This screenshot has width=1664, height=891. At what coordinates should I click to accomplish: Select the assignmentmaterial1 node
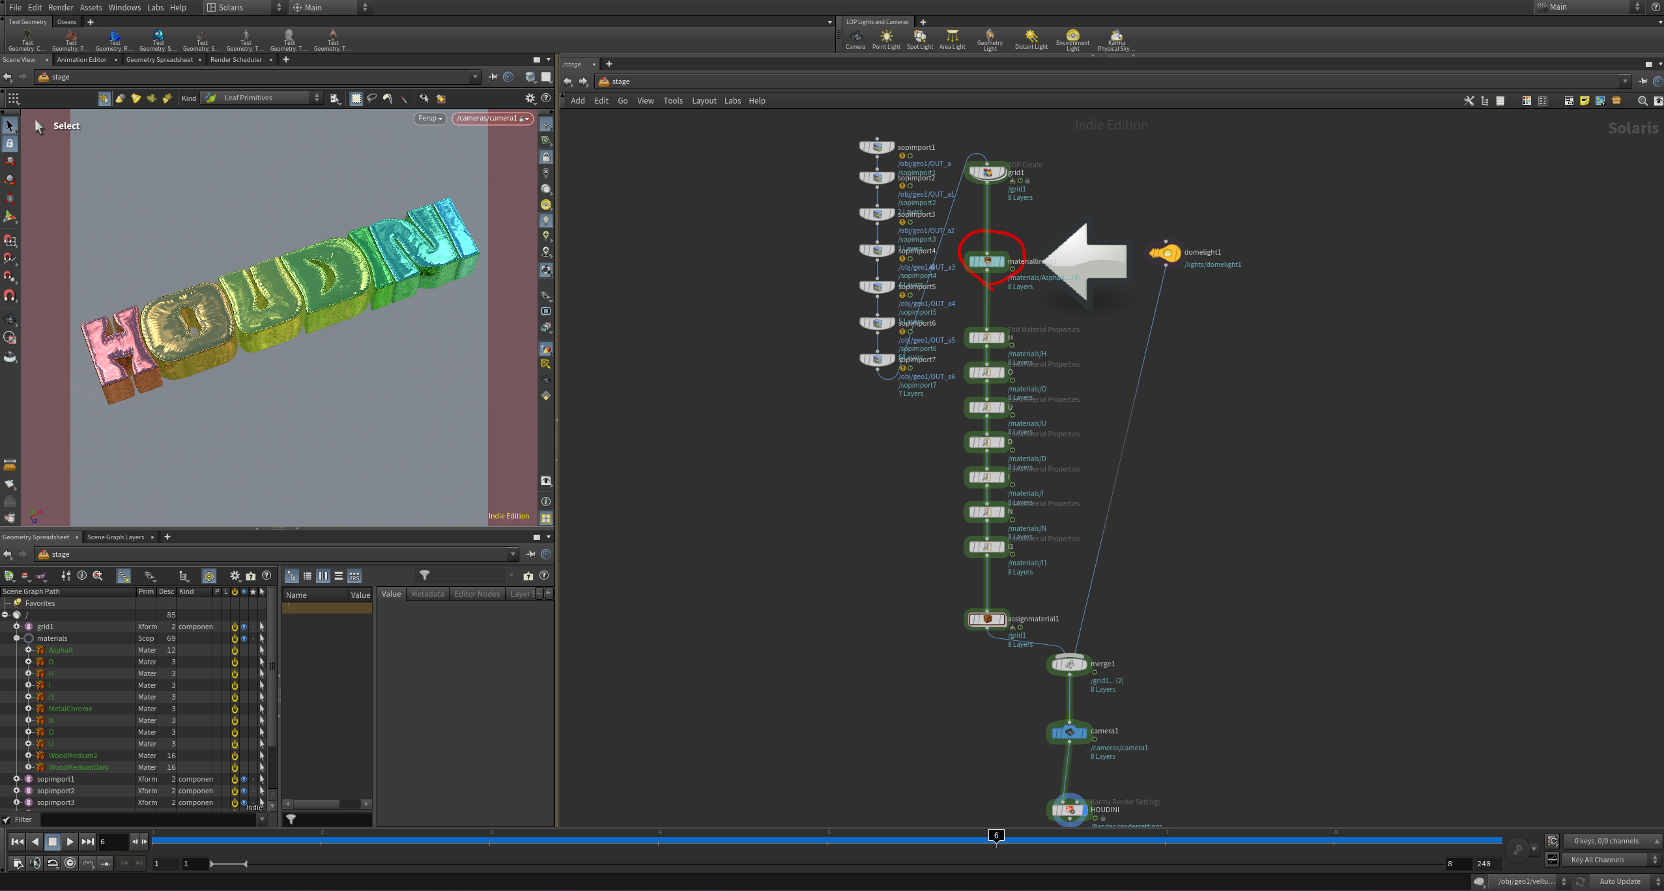click(986, 619)
